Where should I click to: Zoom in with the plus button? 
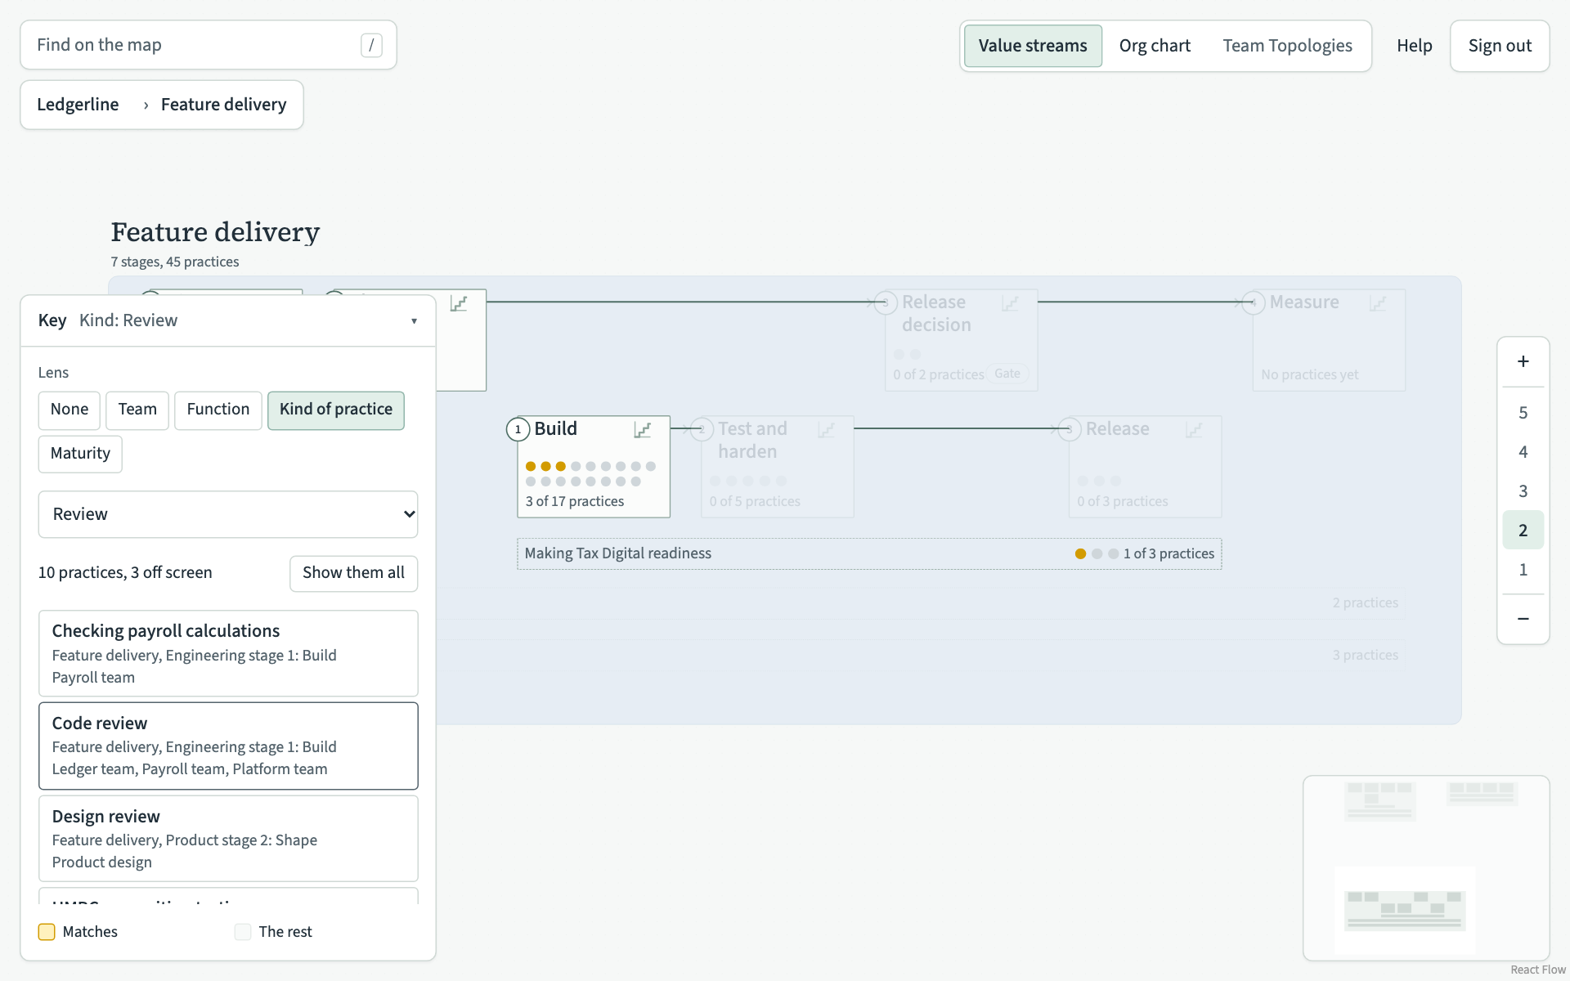(x=1523, y=361)
